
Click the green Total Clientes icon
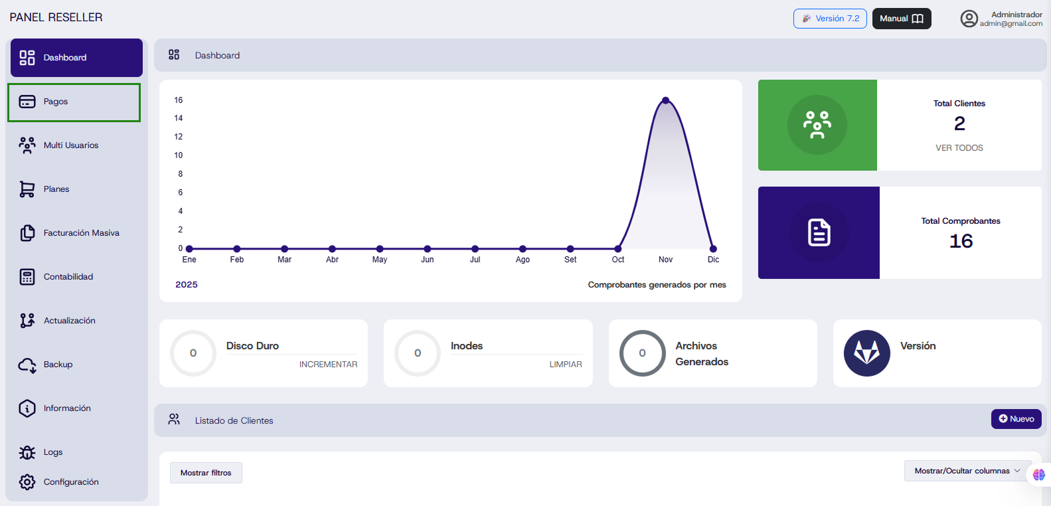pos(817,125)
